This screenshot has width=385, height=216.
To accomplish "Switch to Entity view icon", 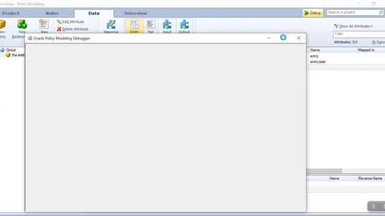I will [135, 25].
